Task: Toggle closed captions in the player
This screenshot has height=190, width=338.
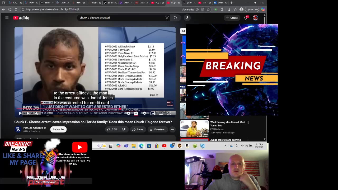Action: pos(136,113)
